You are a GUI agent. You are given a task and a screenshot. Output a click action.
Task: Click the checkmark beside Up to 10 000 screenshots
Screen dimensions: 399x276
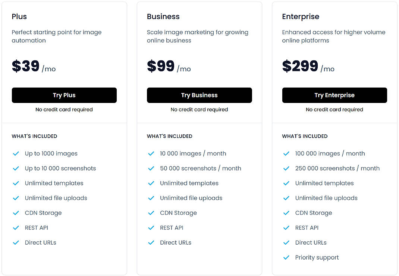pos(16,168)
